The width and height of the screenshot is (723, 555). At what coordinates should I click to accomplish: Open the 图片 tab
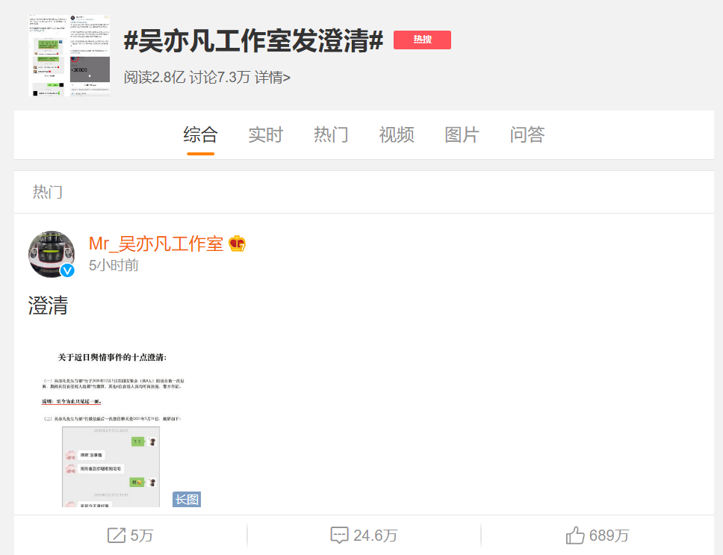(x=462, y=134)
